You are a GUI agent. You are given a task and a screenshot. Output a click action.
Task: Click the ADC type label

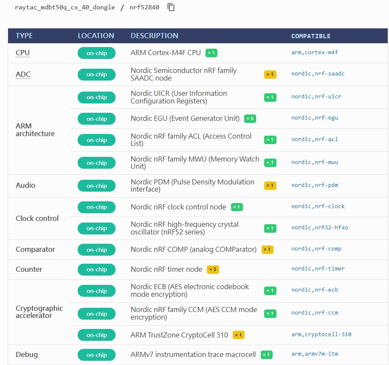[23, 75]
